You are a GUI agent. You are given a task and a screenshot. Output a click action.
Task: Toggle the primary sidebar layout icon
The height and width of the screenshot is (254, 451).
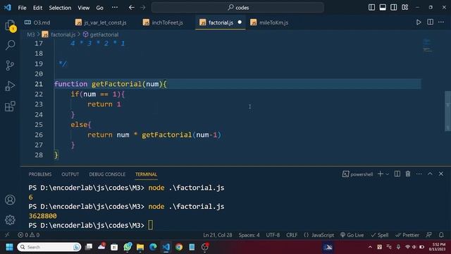[x=371, y=8]
